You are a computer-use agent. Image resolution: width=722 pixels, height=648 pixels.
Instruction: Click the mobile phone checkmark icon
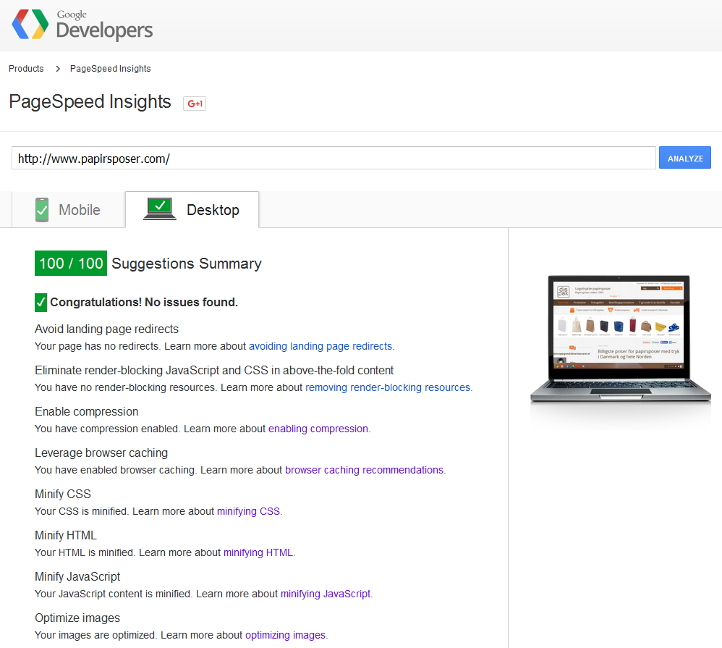click(42, 210)
